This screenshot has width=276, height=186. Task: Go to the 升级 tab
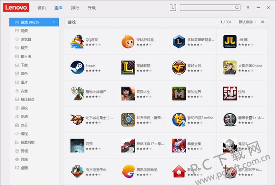(x=92, y=8)
